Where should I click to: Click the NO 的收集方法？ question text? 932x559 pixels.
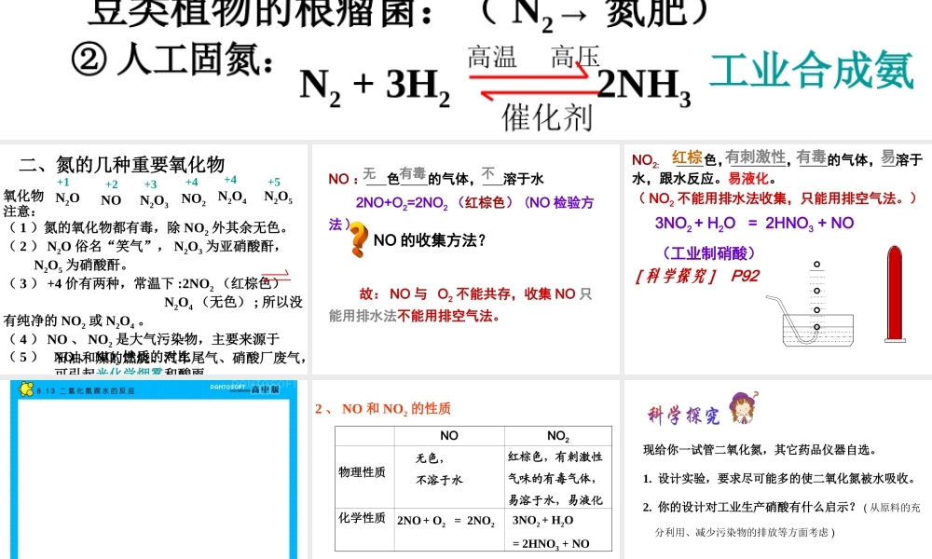[430, 240]
